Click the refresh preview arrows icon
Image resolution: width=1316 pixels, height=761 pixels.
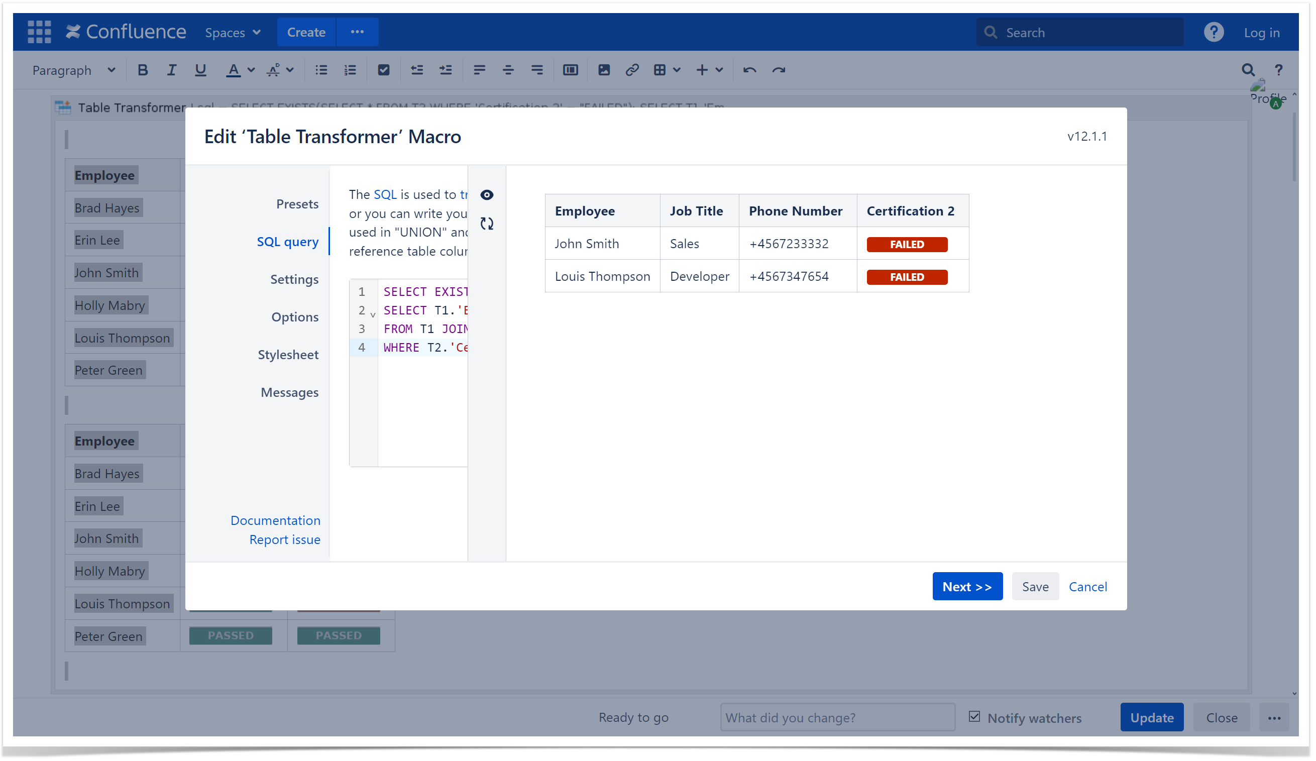(x=487, y=224)
